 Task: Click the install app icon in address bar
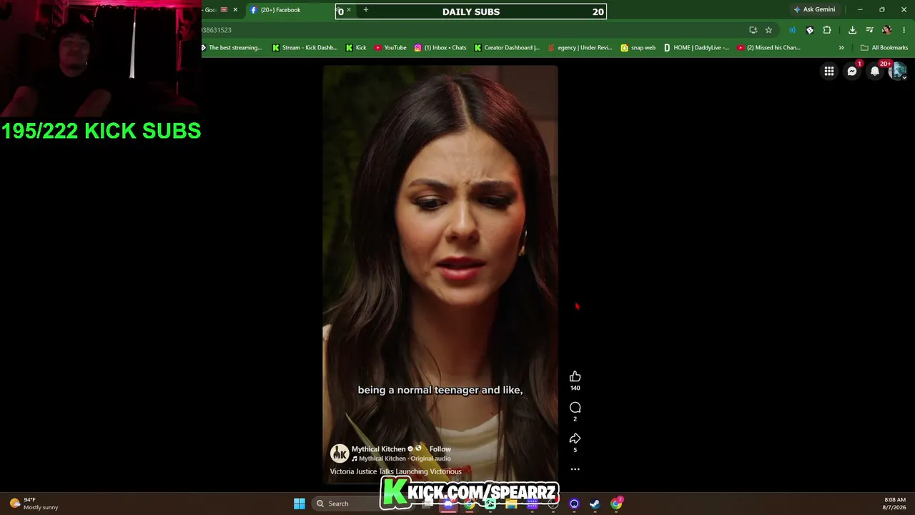[753, 30]
